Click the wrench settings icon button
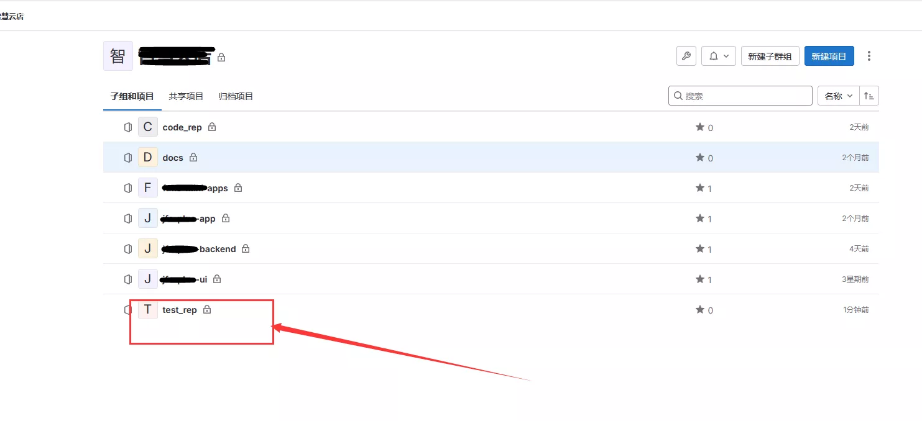This screenshot has width=922, height=421. [x=686, y=56]
